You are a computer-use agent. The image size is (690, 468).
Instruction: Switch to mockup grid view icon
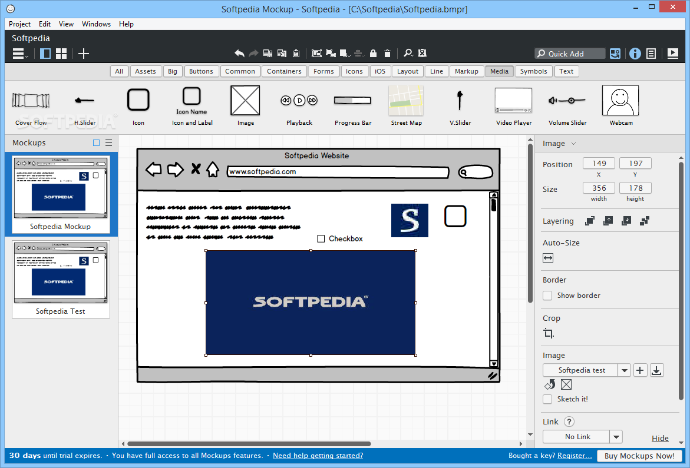point(62,54)
